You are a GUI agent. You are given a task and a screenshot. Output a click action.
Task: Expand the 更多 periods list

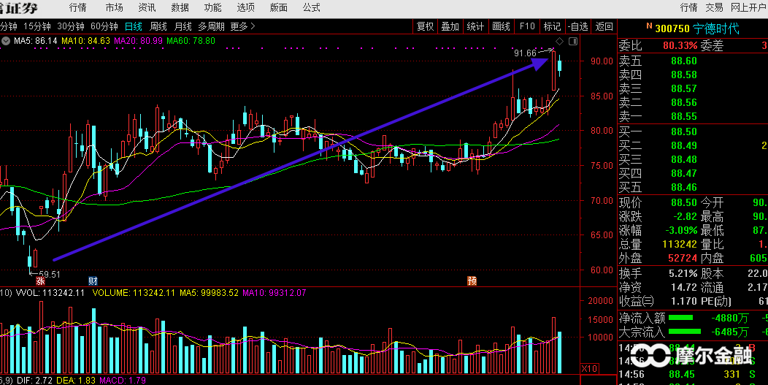click(x=242, y=26)
